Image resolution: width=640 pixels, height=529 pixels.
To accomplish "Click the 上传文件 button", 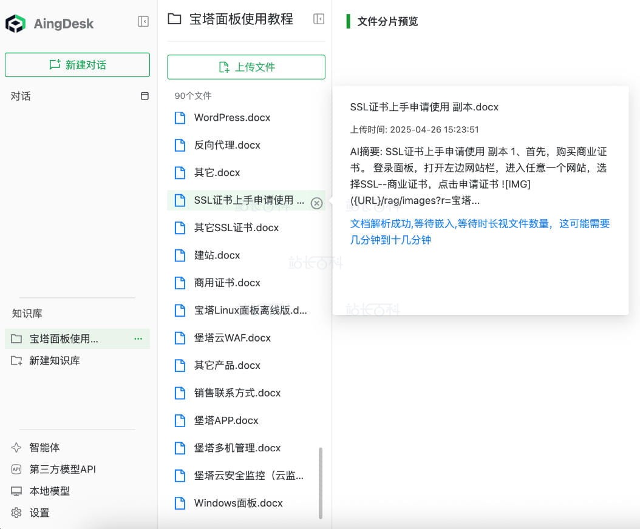I will coord(246,67).
